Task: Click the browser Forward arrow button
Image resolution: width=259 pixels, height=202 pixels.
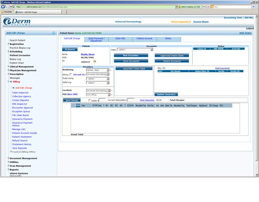Action: [7, 7]
